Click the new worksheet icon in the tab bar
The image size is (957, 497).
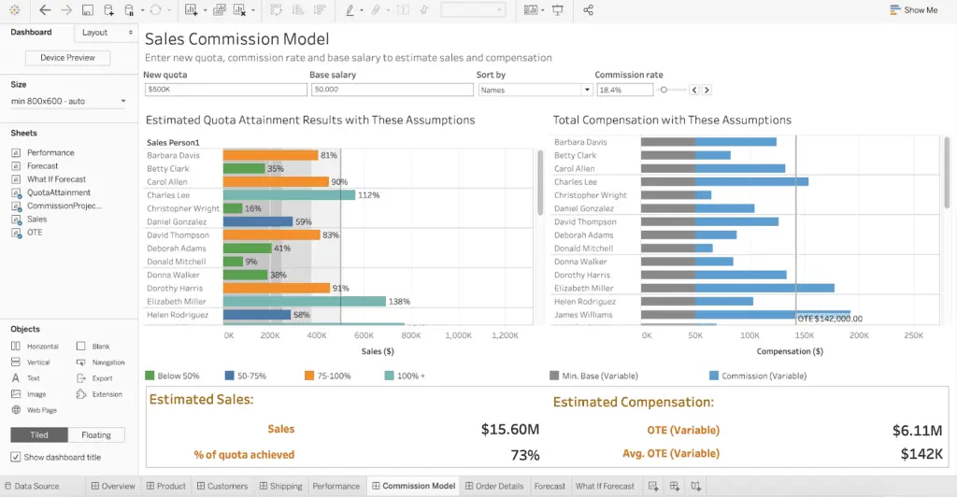pyautogui.click(x=653, y=486)
